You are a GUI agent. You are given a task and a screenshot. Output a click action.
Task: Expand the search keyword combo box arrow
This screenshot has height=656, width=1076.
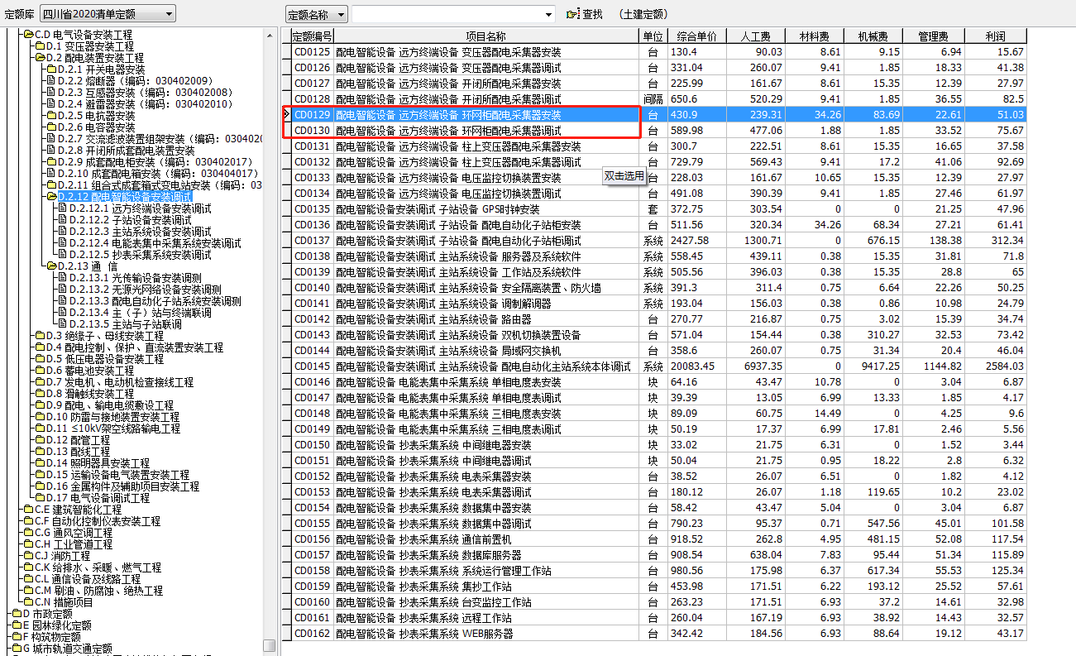(548, 15)
